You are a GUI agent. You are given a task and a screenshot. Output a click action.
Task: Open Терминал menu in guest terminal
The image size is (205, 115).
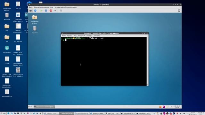81,36
